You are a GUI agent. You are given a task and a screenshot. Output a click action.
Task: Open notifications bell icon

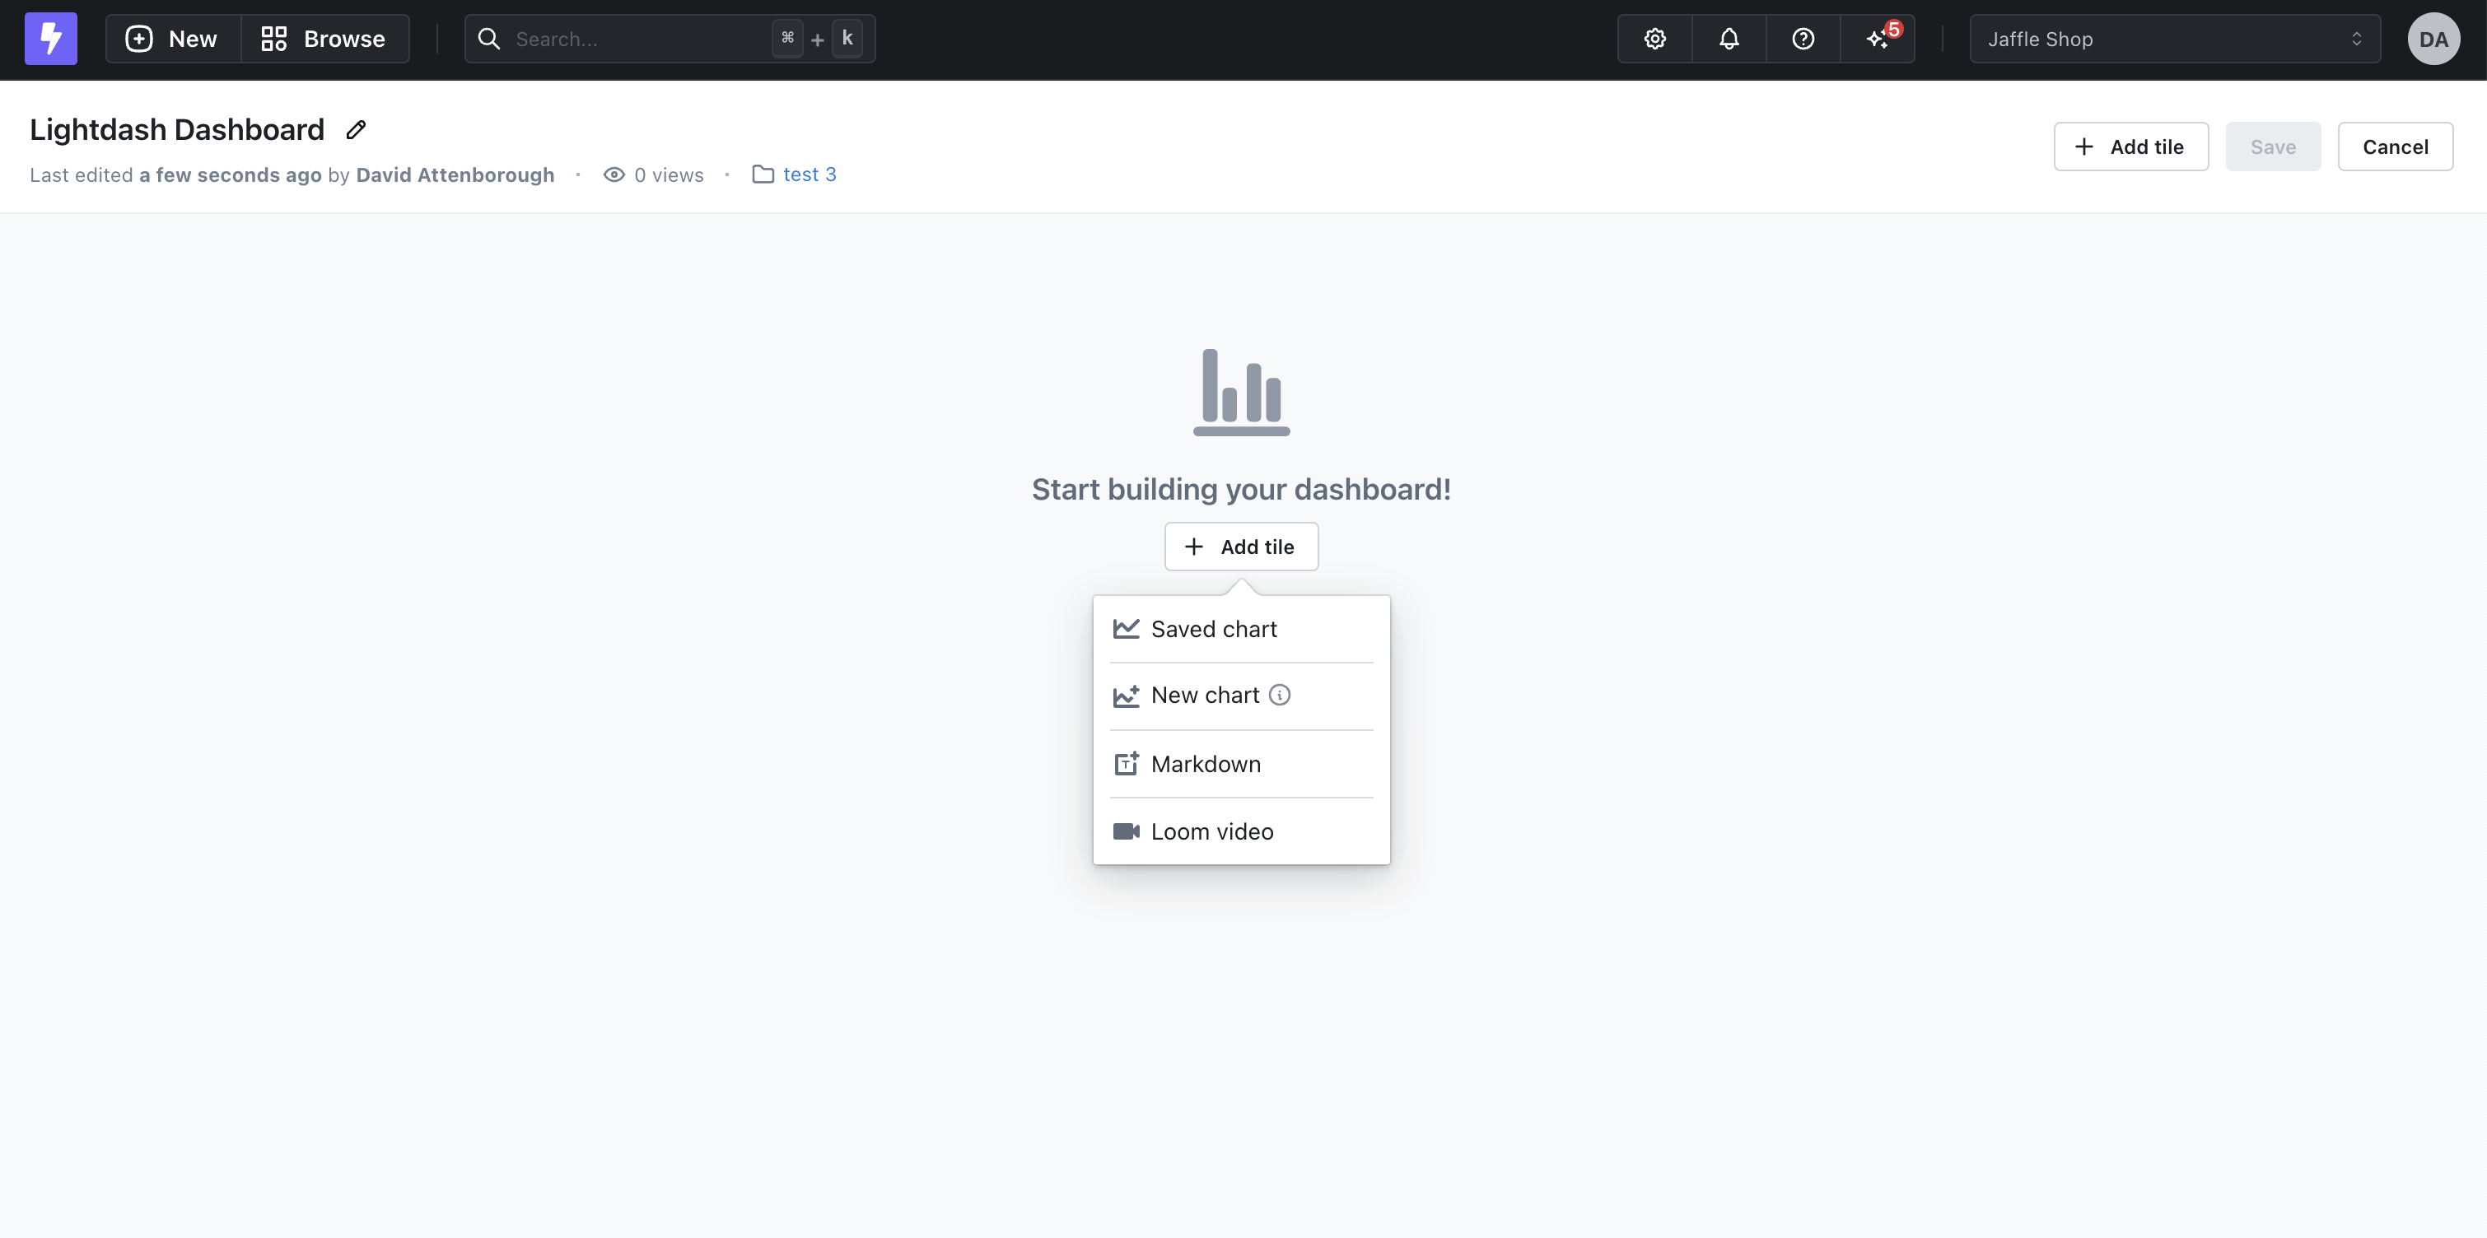pyautogui.click(x=1729, y=39)
